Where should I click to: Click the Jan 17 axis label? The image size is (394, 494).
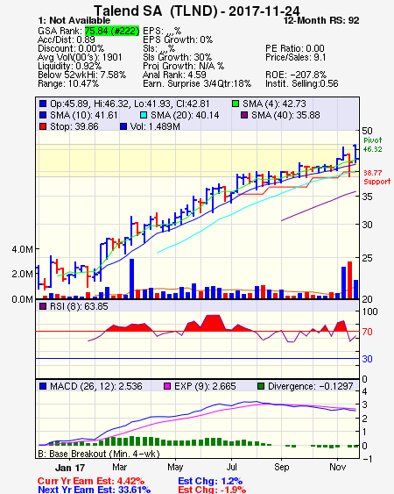click(x=70, y=467)
